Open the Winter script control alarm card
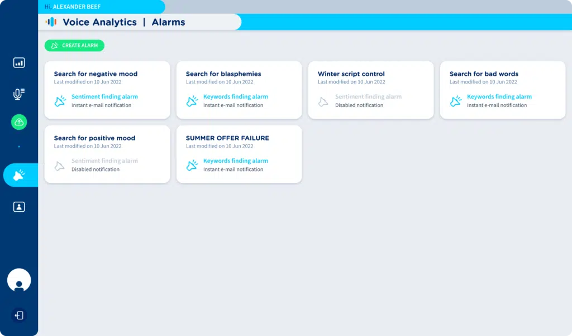 [x=371, y=90]
